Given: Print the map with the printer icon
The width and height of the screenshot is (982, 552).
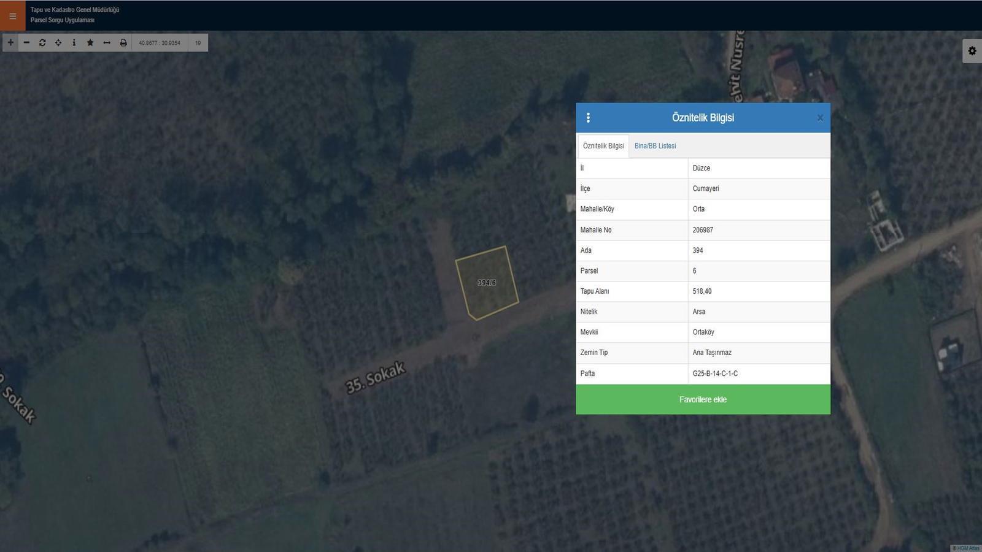Looking at the screenshot, I should coord(123,42).
